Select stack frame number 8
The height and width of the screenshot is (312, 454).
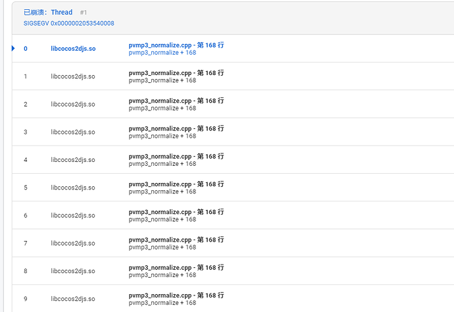coord(26,271)
